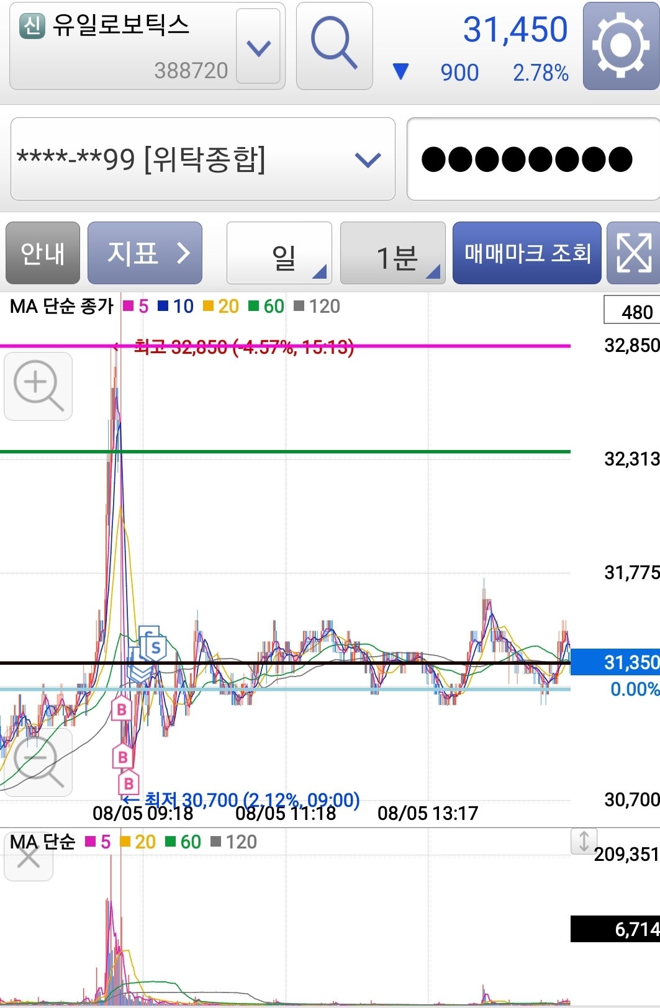Image resolution: width=660 pixels, height=1008 pixels.
Task: Click the 최고 32,850 high label
Action: click(x=244, y=346)
